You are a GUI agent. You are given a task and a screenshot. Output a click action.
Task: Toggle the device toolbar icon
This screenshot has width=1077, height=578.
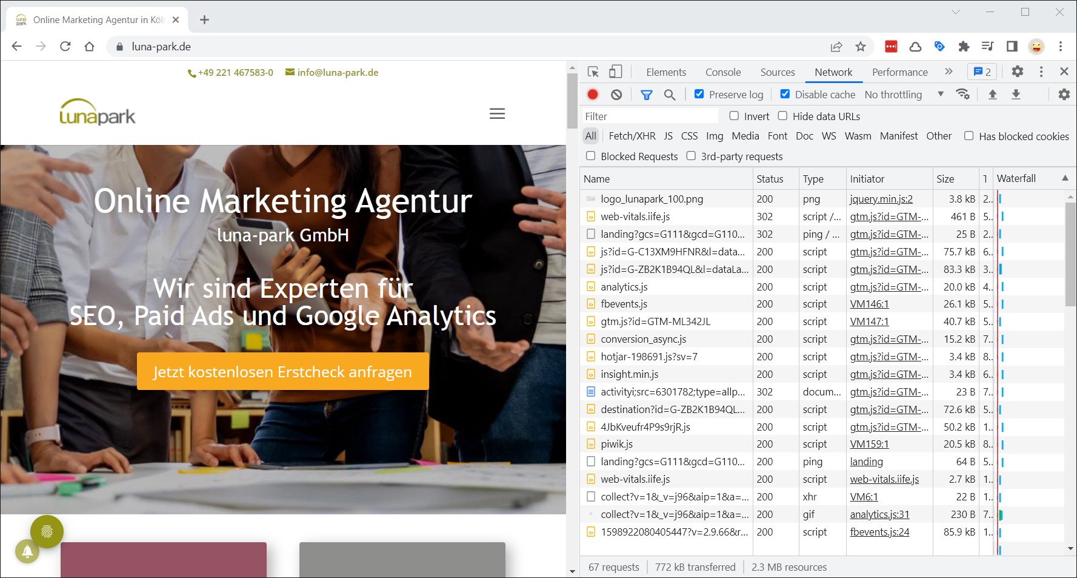tap(615, 72)
